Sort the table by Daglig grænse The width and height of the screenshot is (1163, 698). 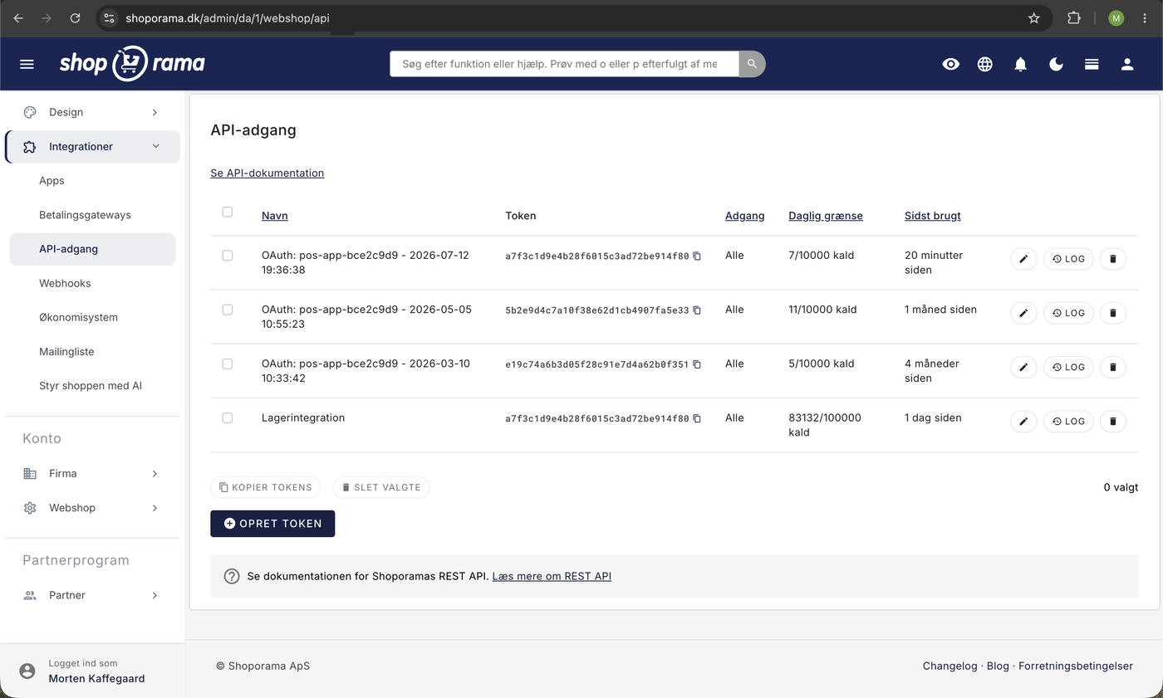pos(826,216)
